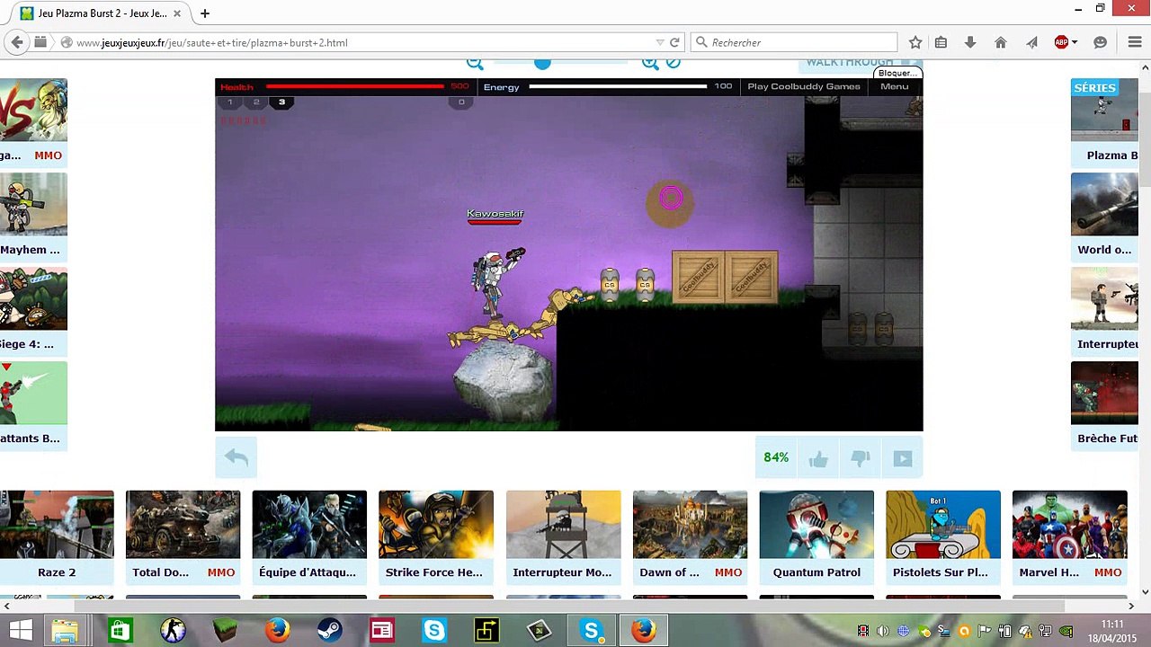Click the in-game aiming crosshair circle

pyautogui.click(x=671, y=199)
